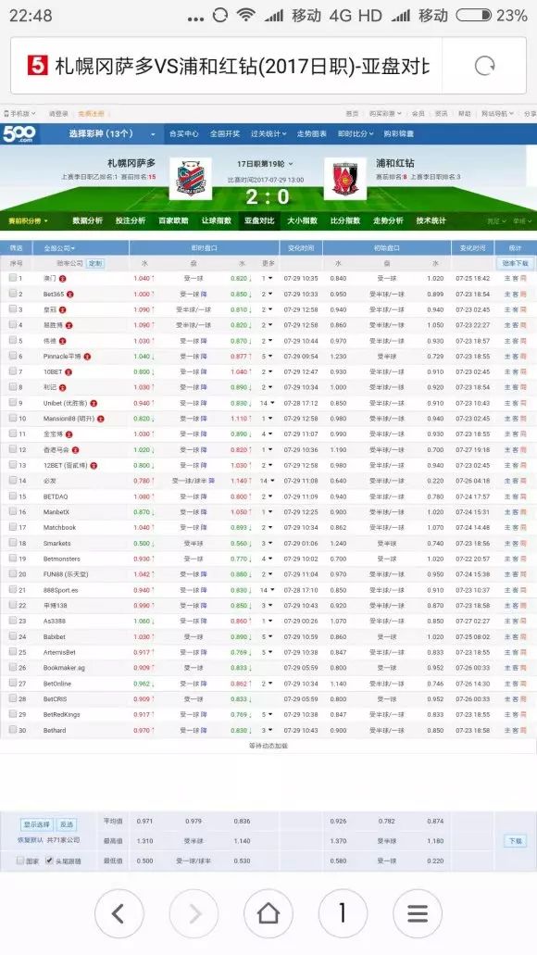The height and width of the screenshot is (955, 537).
Task: Switch to the 数据分析 tab
Action: click(88, 220)
